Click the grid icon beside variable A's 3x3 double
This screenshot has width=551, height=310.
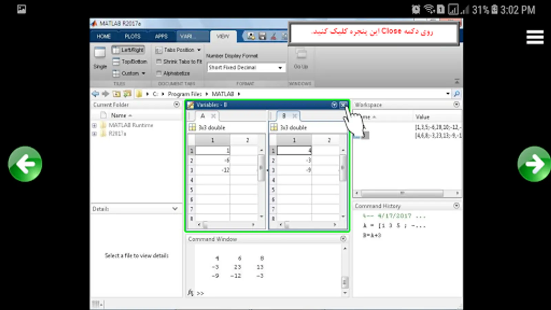tap(192, 127)
